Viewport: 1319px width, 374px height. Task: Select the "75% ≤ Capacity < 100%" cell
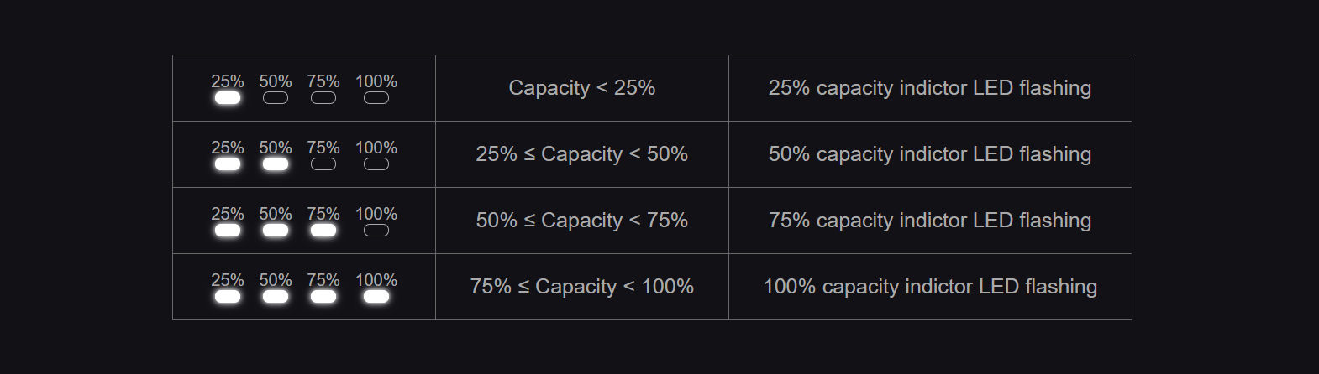[582, 287]
